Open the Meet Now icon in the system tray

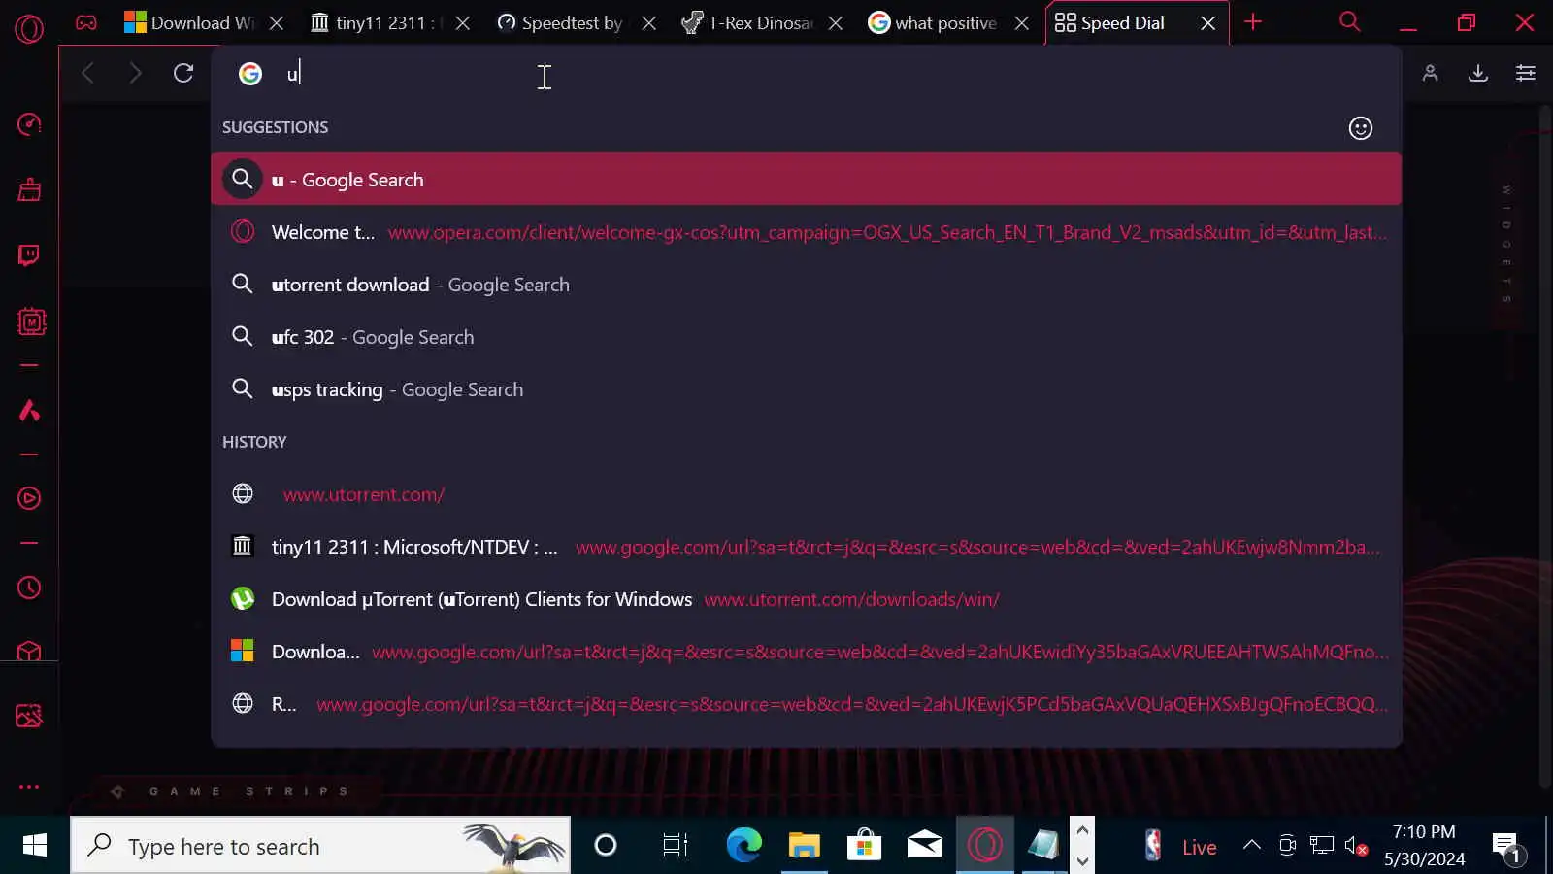[x=1287, y=845]
